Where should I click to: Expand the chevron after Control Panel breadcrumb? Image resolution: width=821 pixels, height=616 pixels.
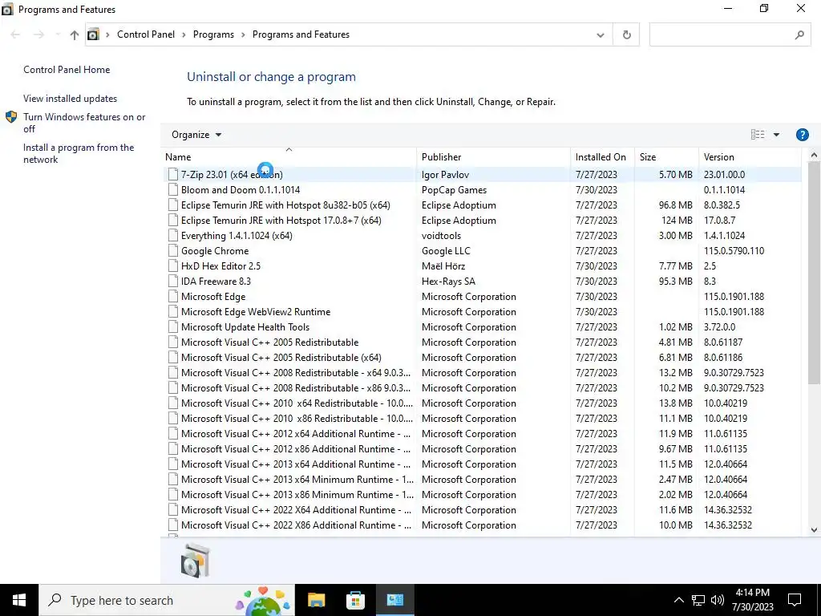(x=184, y=34)
